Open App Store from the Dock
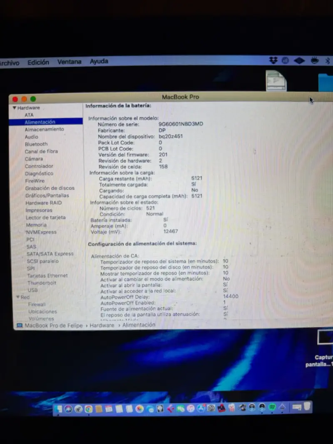Viewport: 333px width, 444px height. (x=201, y=408)
